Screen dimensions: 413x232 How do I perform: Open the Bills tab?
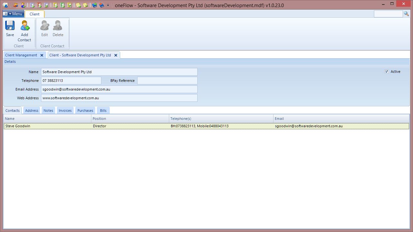point(103,111)
